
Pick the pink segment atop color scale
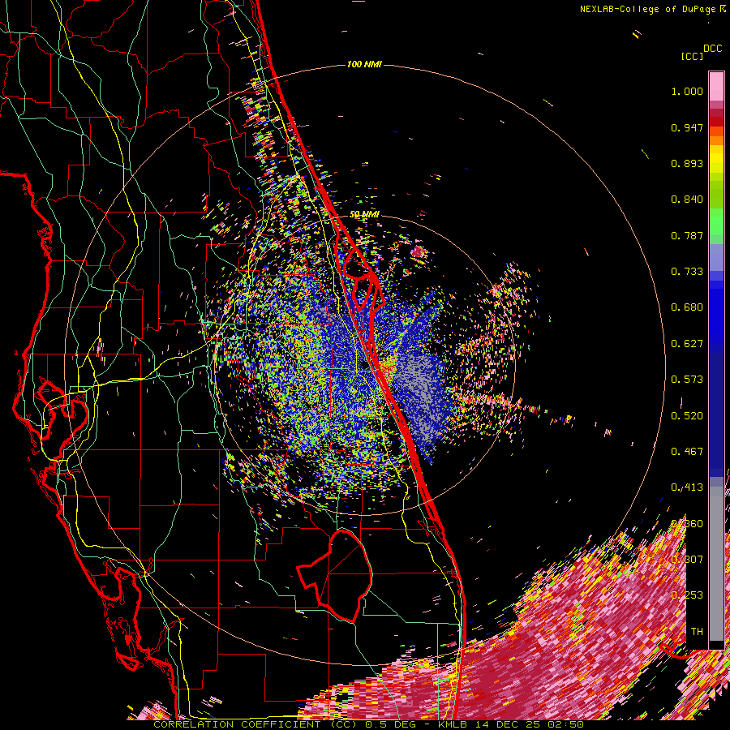tap(716, 86)
